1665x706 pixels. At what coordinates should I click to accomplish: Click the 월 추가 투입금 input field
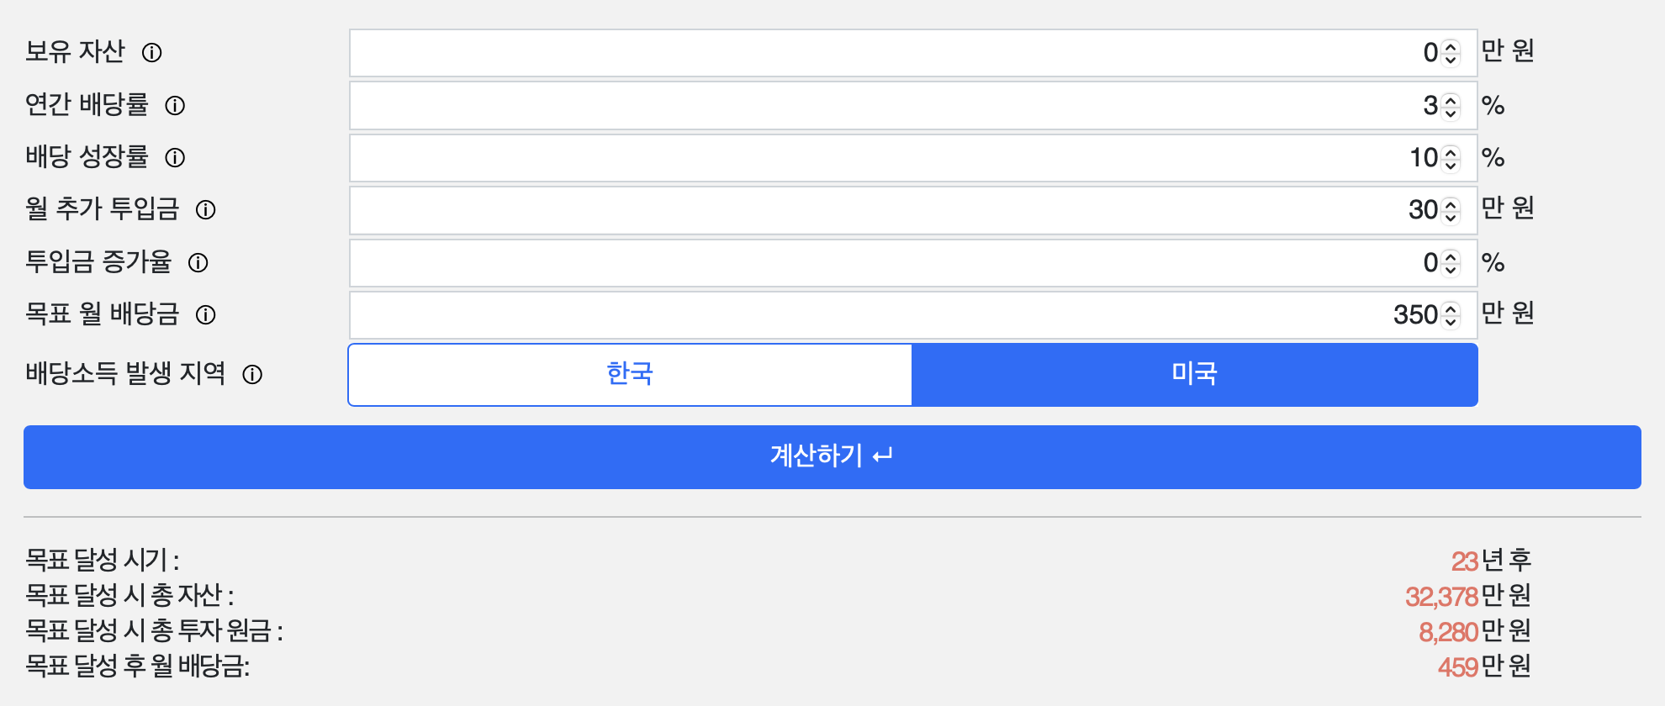pos(883,210)
